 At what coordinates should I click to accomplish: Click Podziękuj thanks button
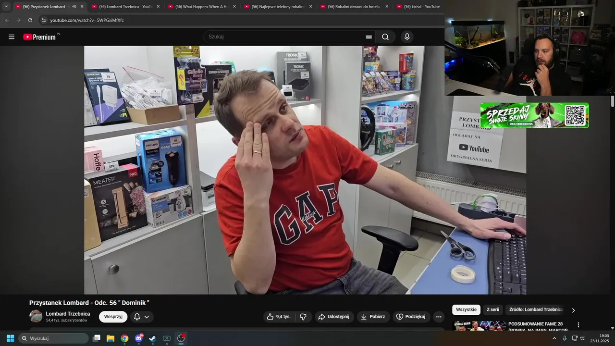[x=411, y=317]
